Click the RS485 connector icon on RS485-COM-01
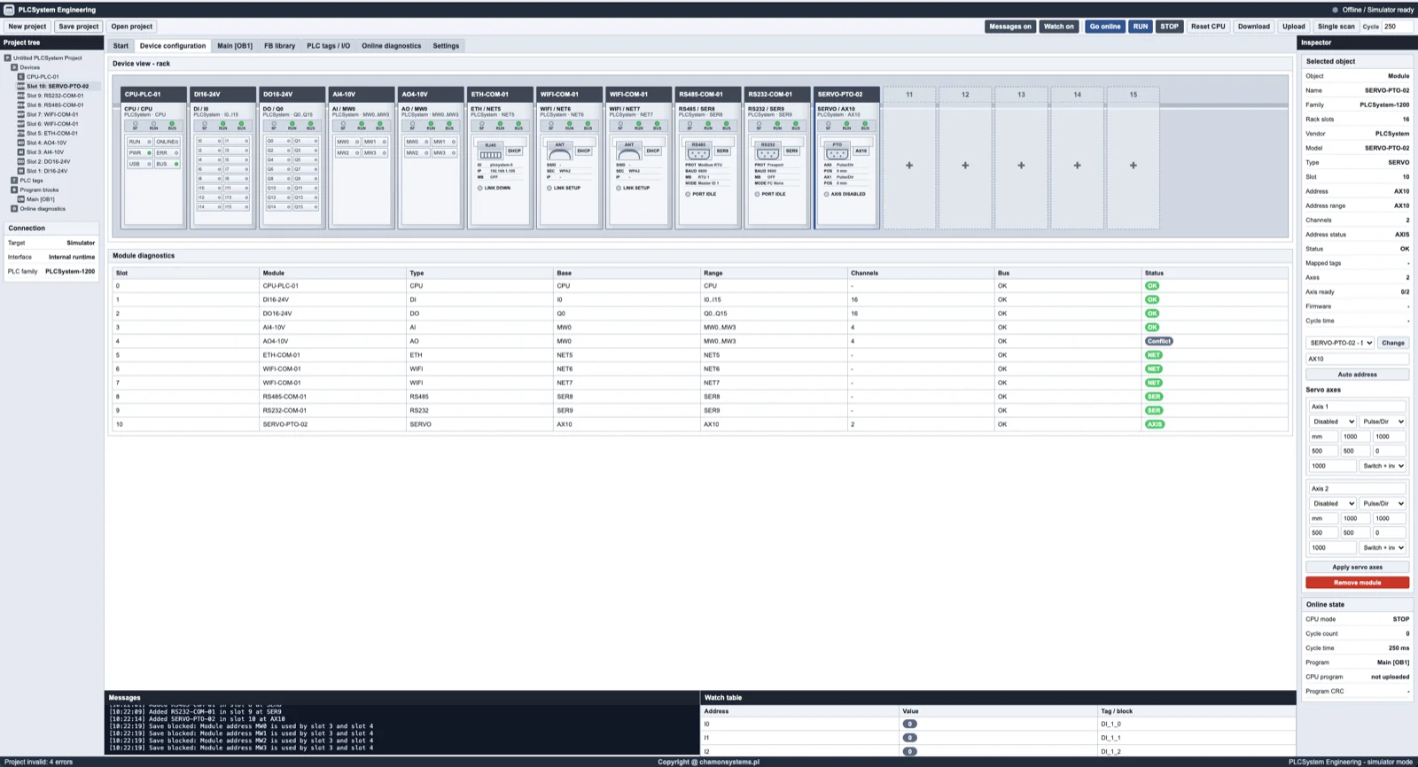 [698, 151]
